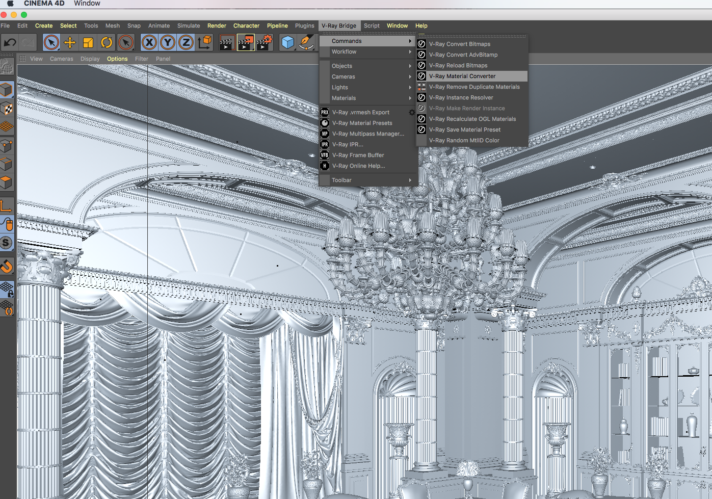Open viewport Options menu
The height and width of the screenshot is (499, 712).
pos(117,59)
